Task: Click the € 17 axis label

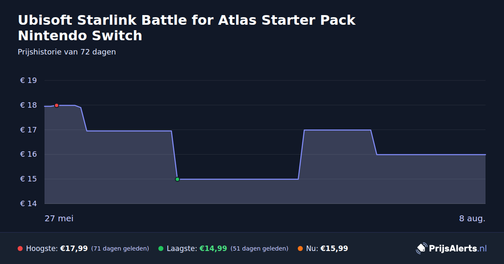Action: click(29, 130)
